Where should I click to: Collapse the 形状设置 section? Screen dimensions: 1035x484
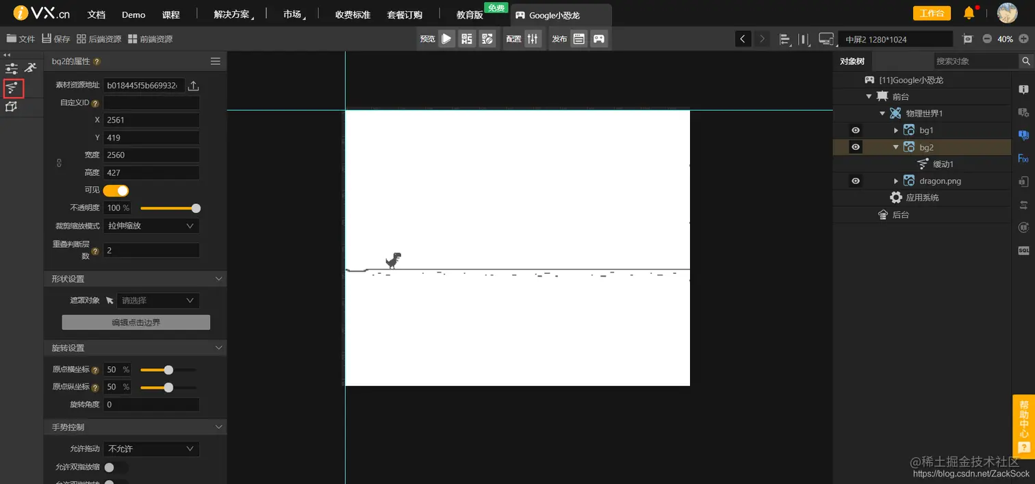[x=219, y=279]
